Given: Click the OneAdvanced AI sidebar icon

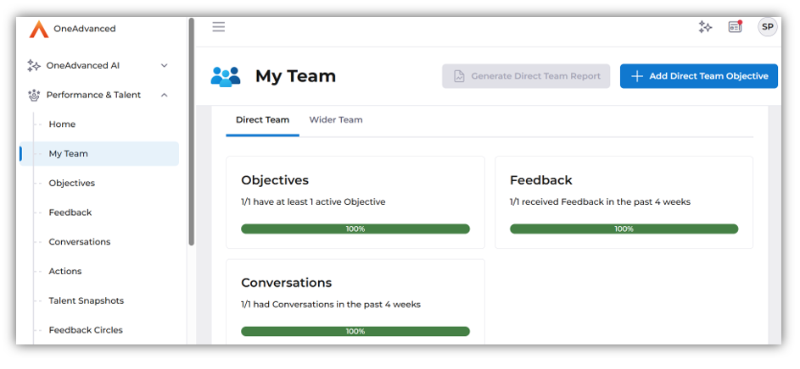Looking at the screenshot, I should (34, 65).
